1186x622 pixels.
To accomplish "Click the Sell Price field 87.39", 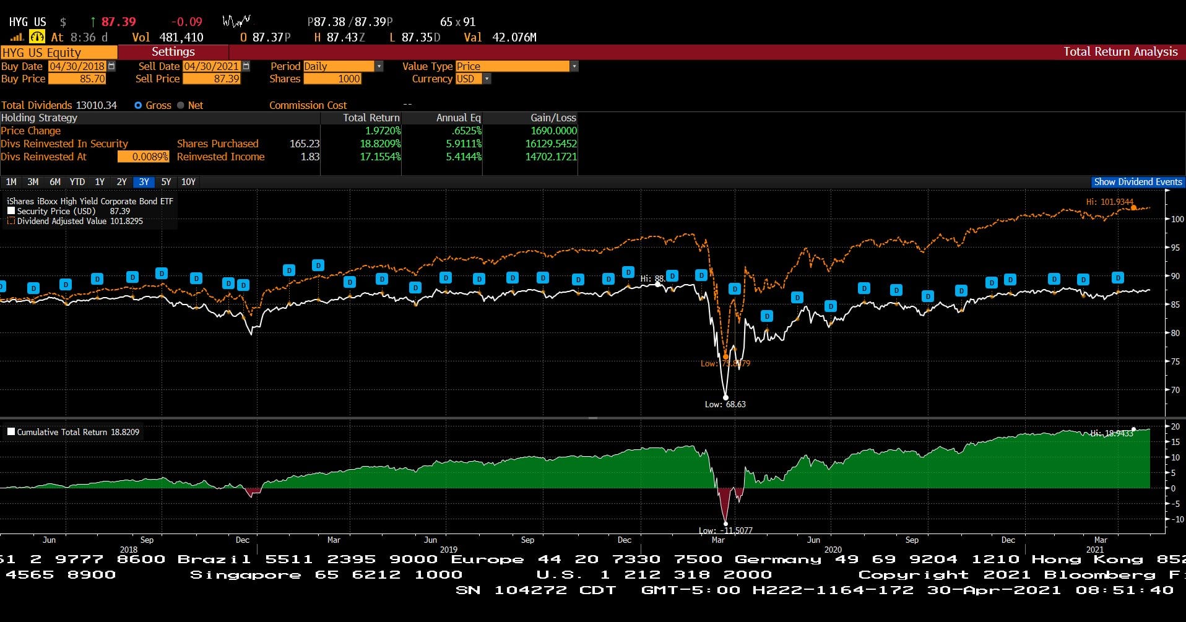I will pyautogui.click(x=212, y=79).
